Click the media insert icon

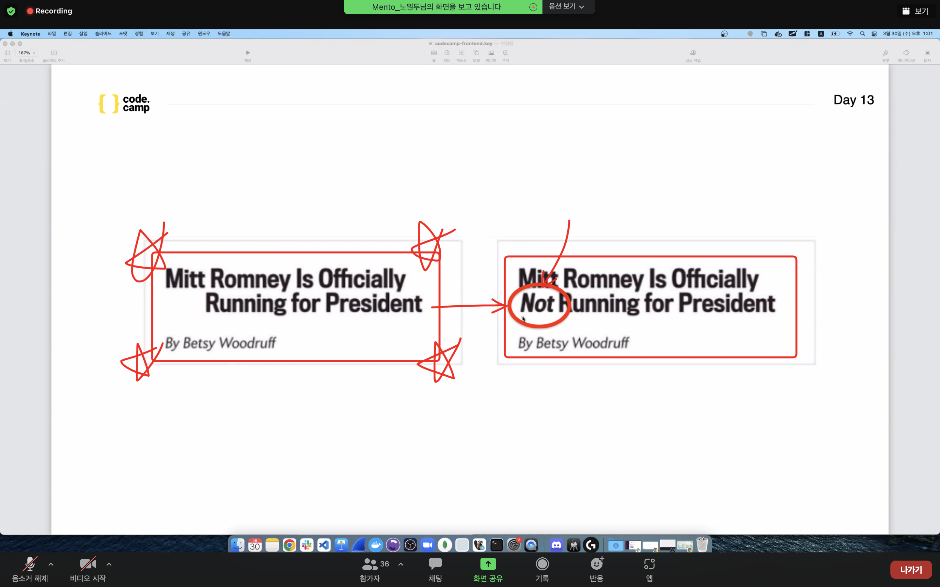coord(491,53)
